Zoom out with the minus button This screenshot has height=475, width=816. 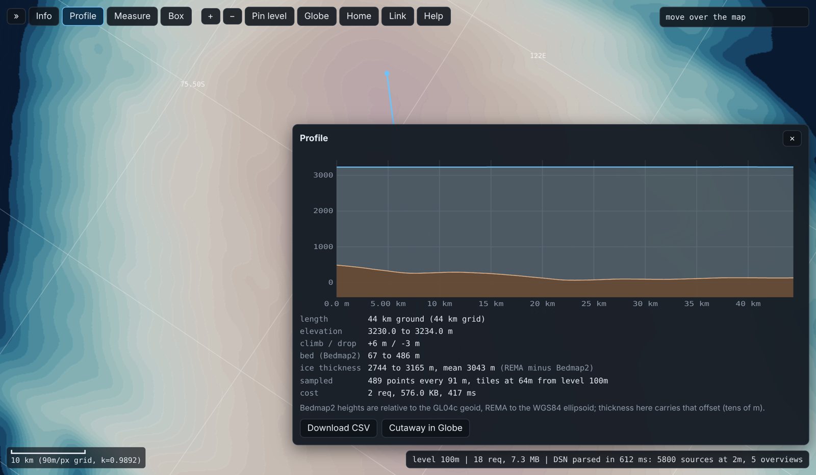coord(233,16)
